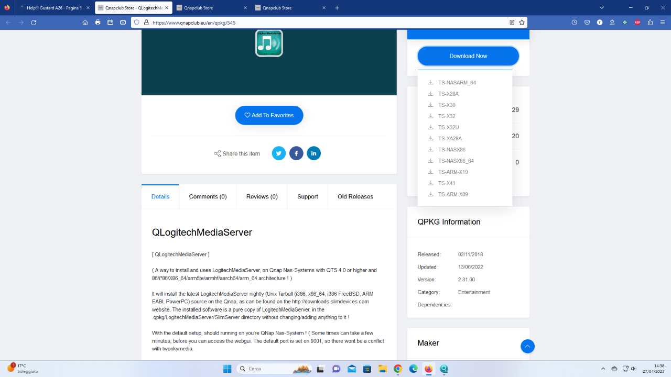Screen dimensions: 671x377
Task: Click the envelope icon in the Firefox toolbar
Action: 123,23
